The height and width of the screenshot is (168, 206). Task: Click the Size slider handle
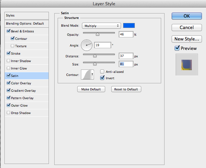click(95, 64)
